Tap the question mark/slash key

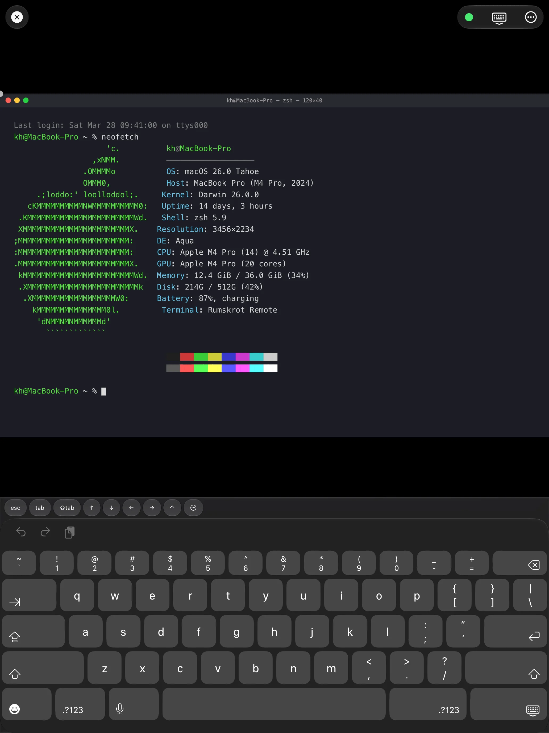(x=444, y=667)
